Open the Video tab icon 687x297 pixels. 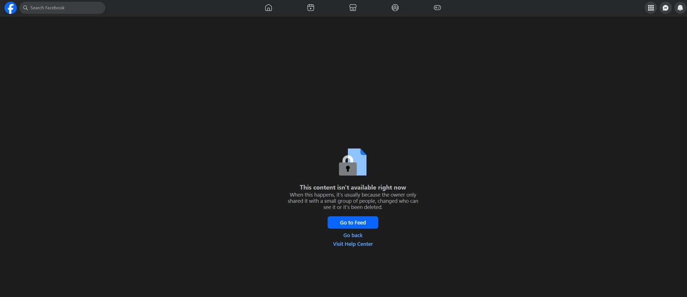click(311, 8)
